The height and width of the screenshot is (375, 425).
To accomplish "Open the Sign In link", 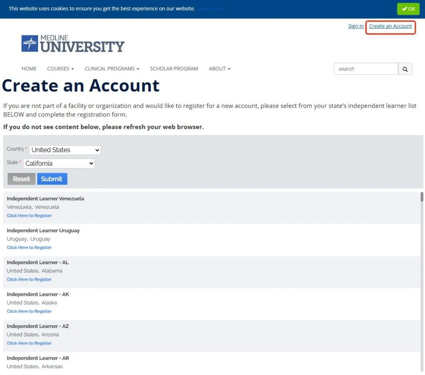I will (x=356, y=26).
